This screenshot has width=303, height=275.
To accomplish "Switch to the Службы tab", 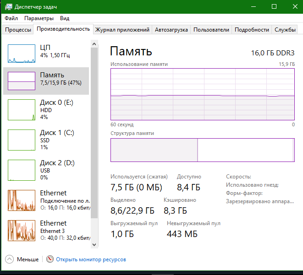I will [x=285, y=30].
